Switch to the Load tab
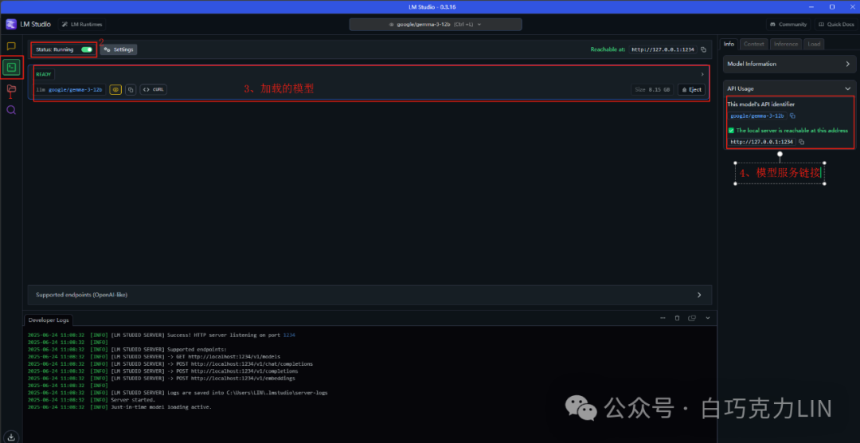 click(x=814, y=44)
